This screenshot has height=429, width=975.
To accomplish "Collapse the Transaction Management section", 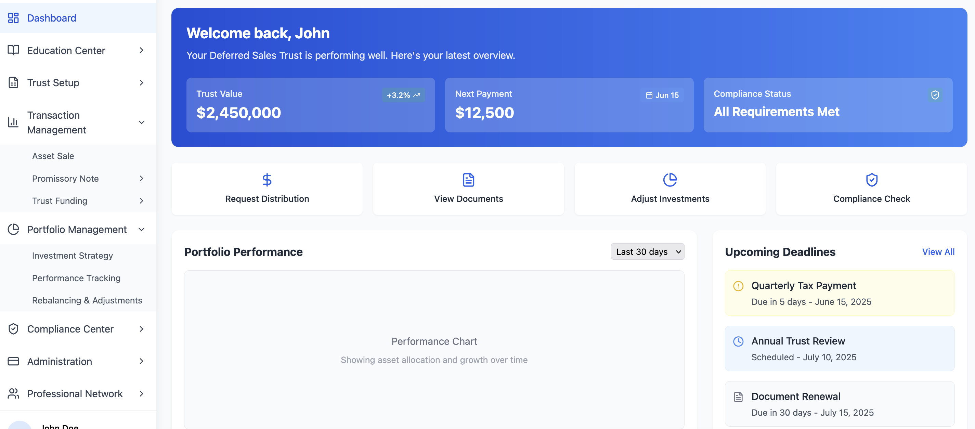I will click(141, 122).
